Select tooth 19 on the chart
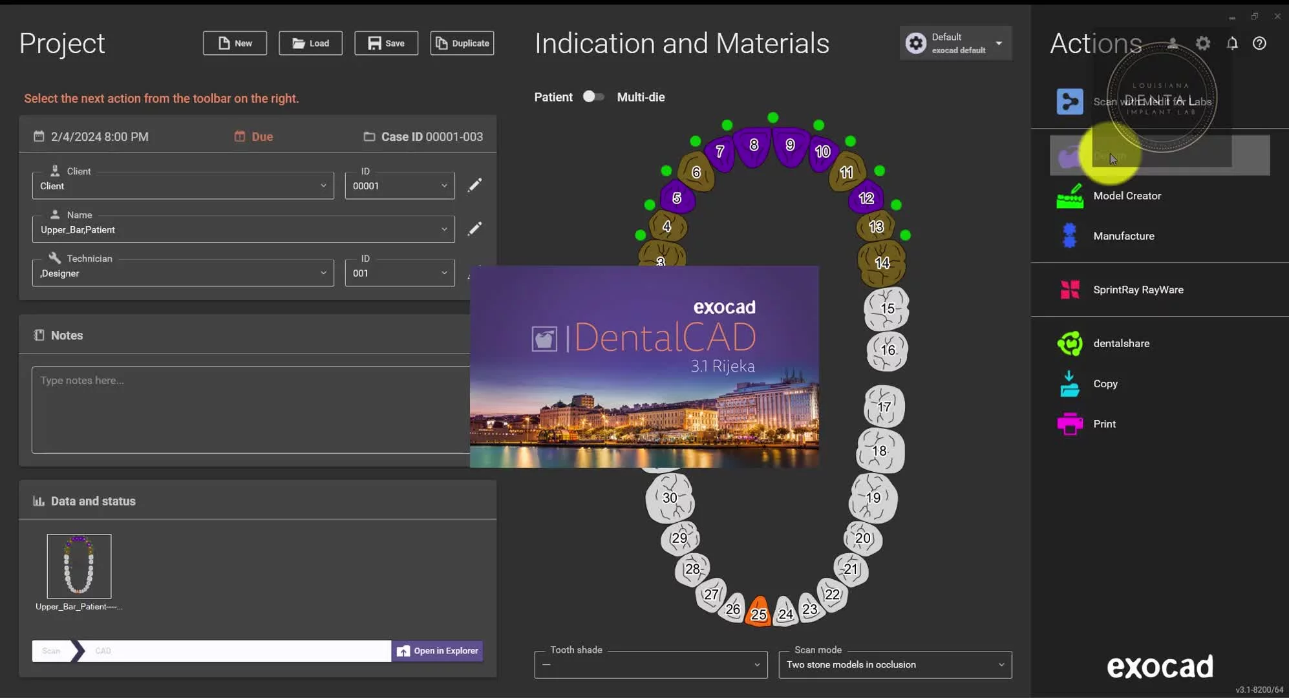Image resolution: width=1289 pixels, height=698 pixels. coord(873,498)
